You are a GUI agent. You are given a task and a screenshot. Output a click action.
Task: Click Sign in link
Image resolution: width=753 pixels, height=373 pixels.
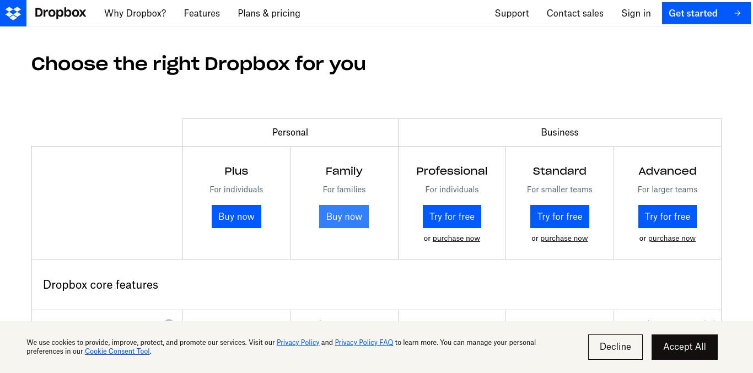(x=636, y=13)
